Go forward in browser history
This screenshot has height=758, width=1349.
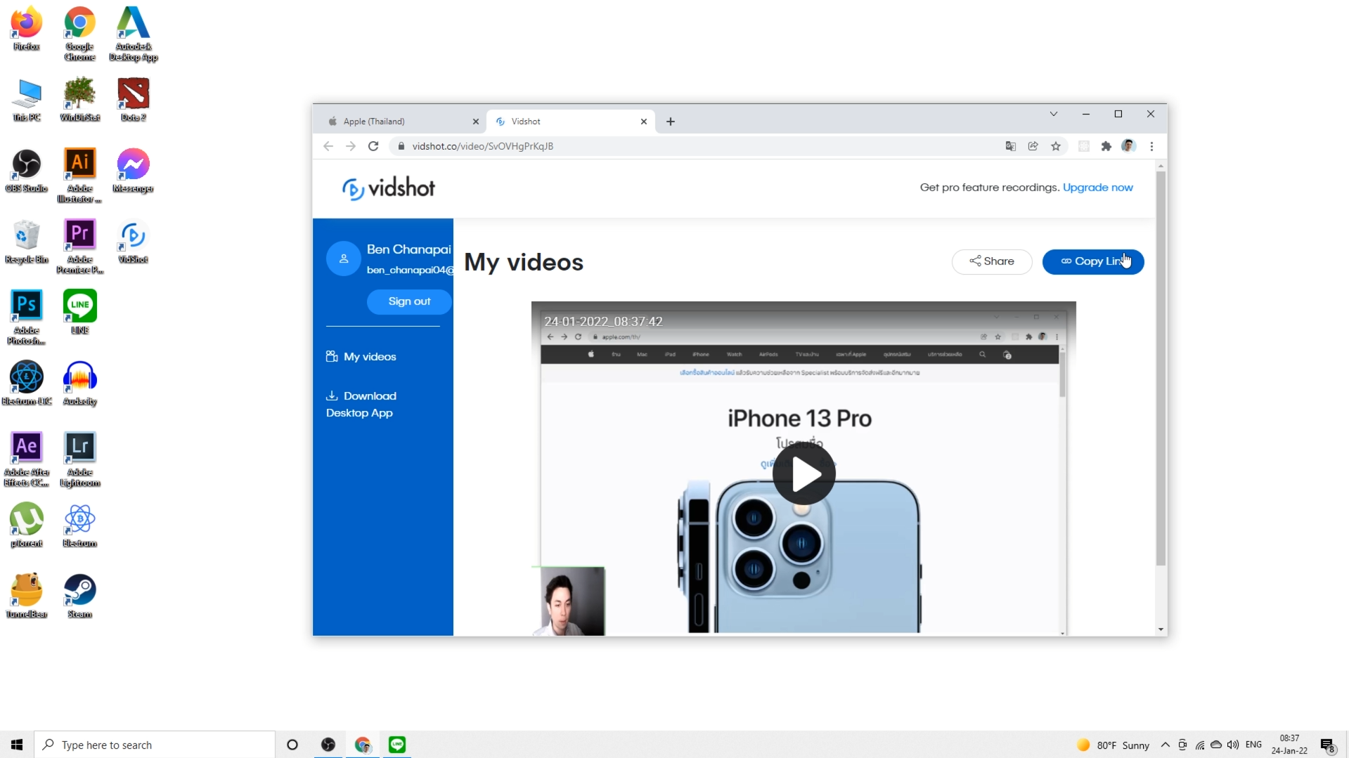coord(351,146)
